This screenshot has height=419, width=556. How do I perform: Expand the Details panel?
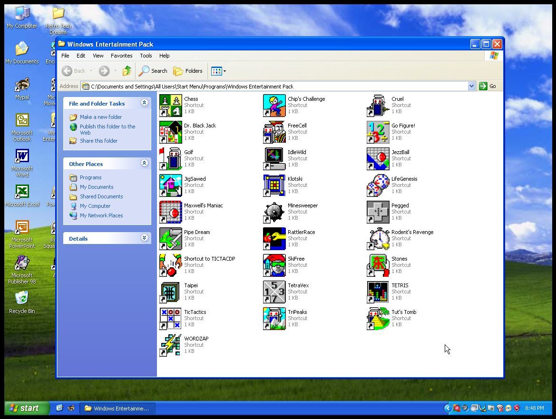[144, 238]
